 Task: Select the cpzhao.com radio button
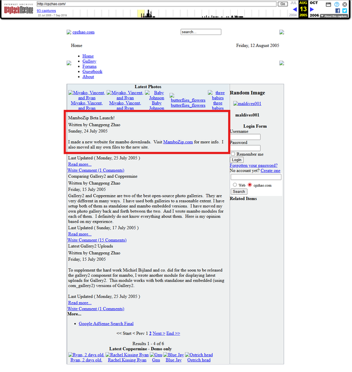[250, 185]
